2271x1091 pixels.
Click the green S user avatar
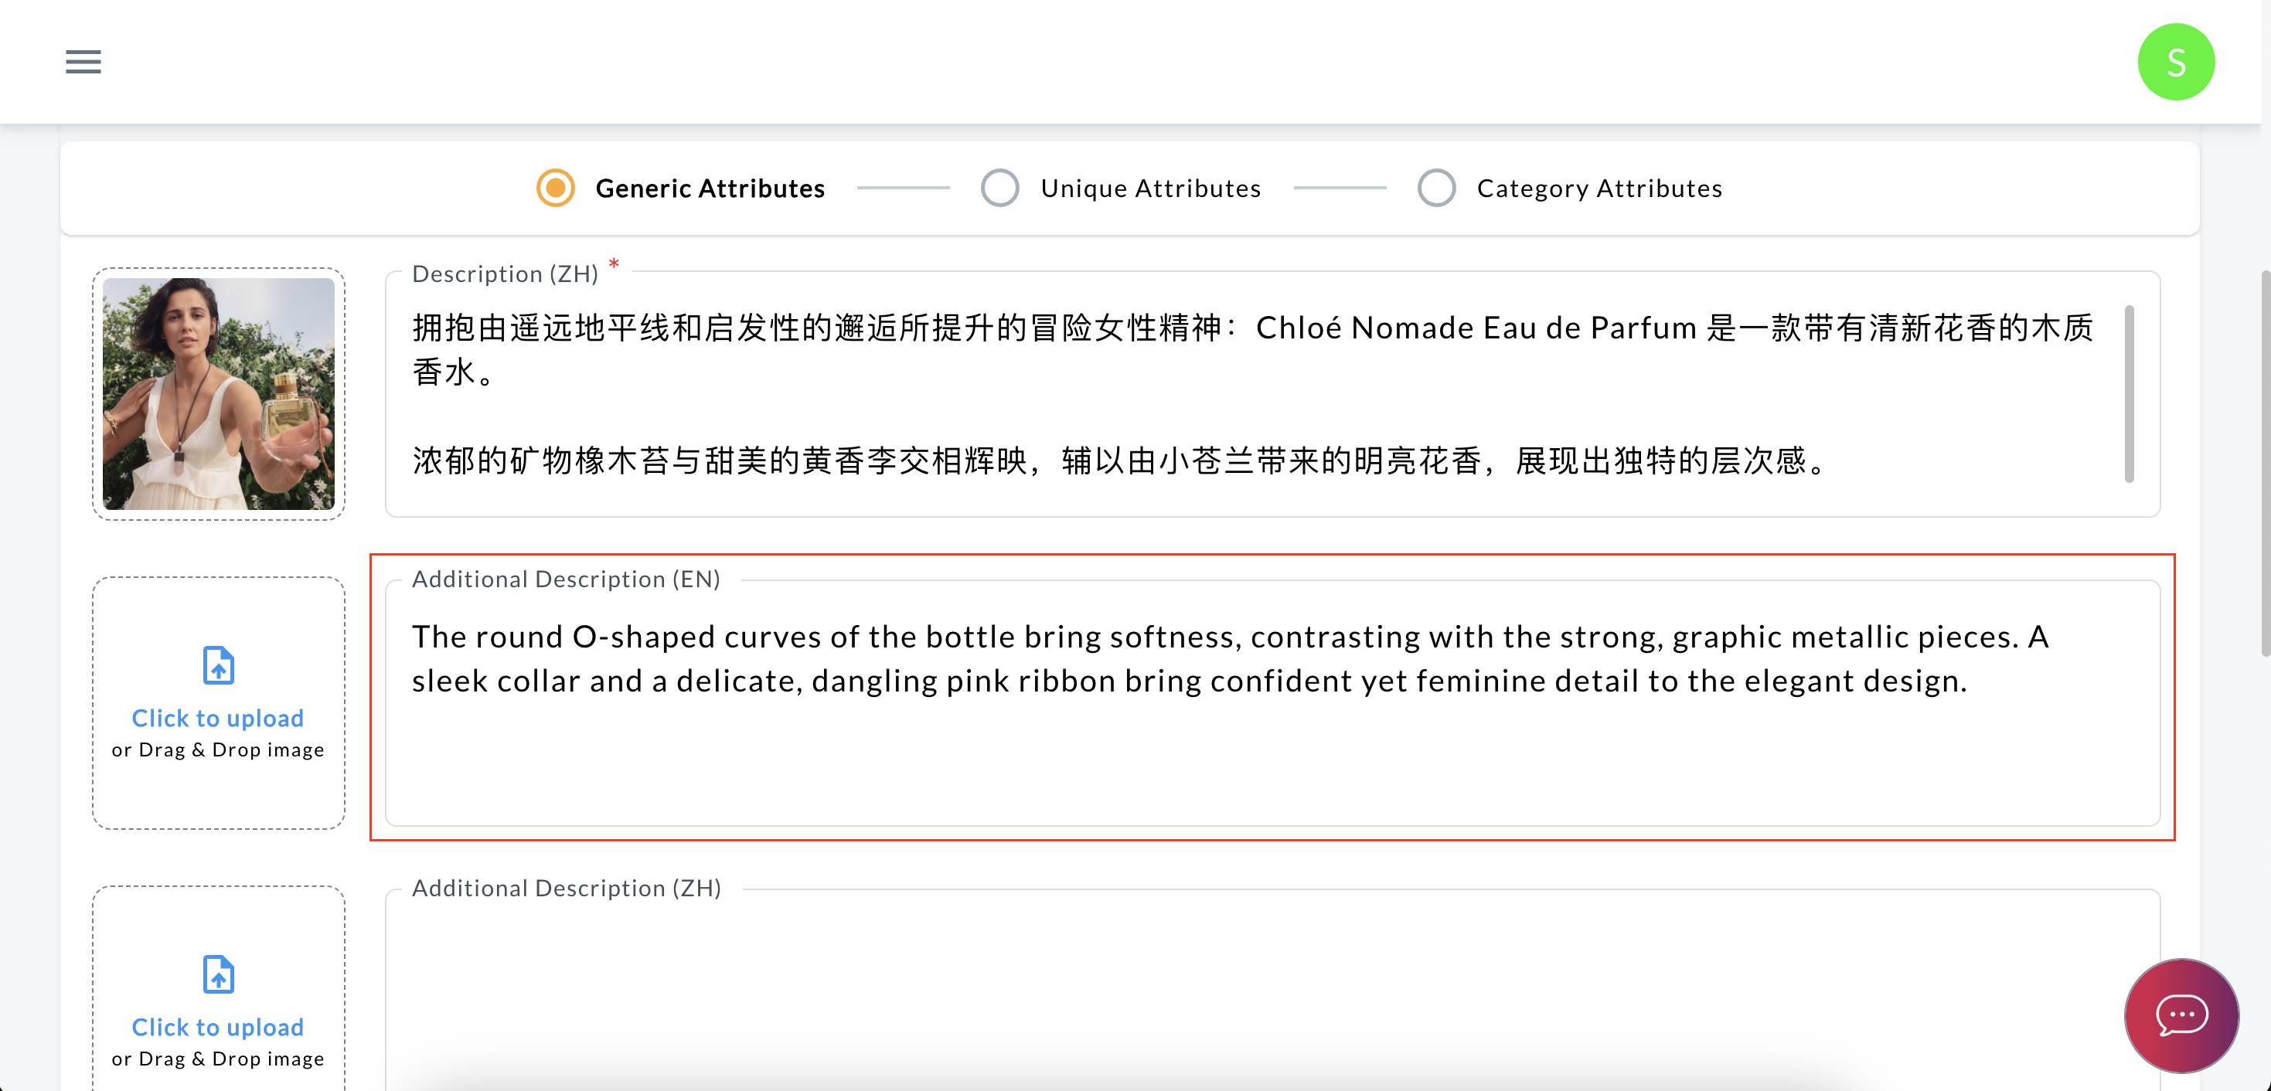click(x=2175, y=62)
